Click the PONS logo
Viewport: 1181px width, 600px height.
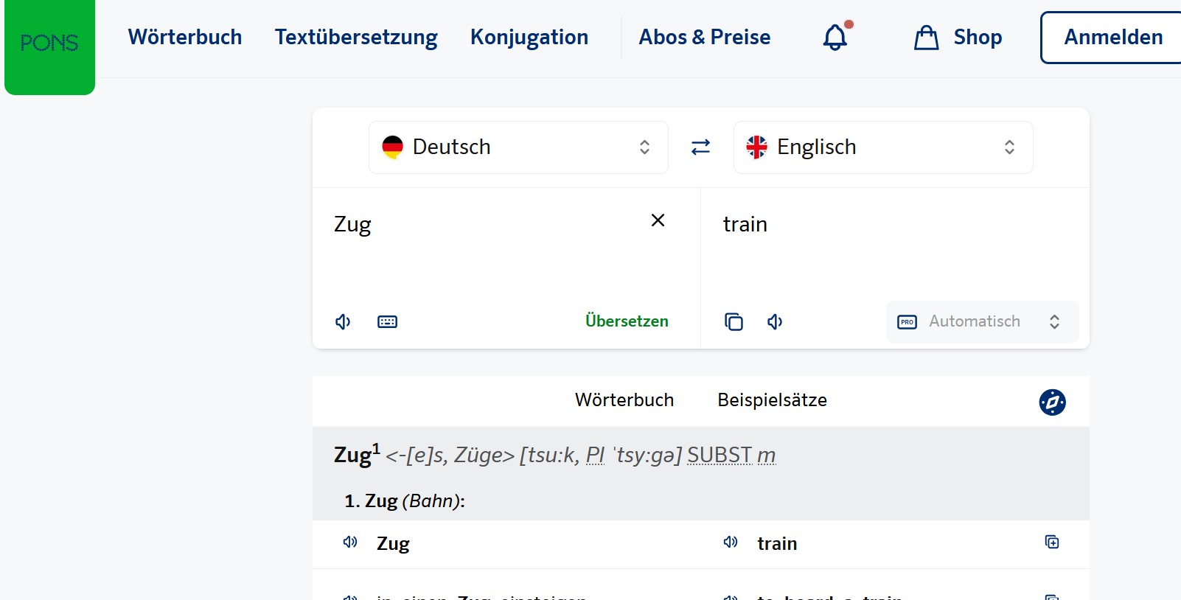49,43
